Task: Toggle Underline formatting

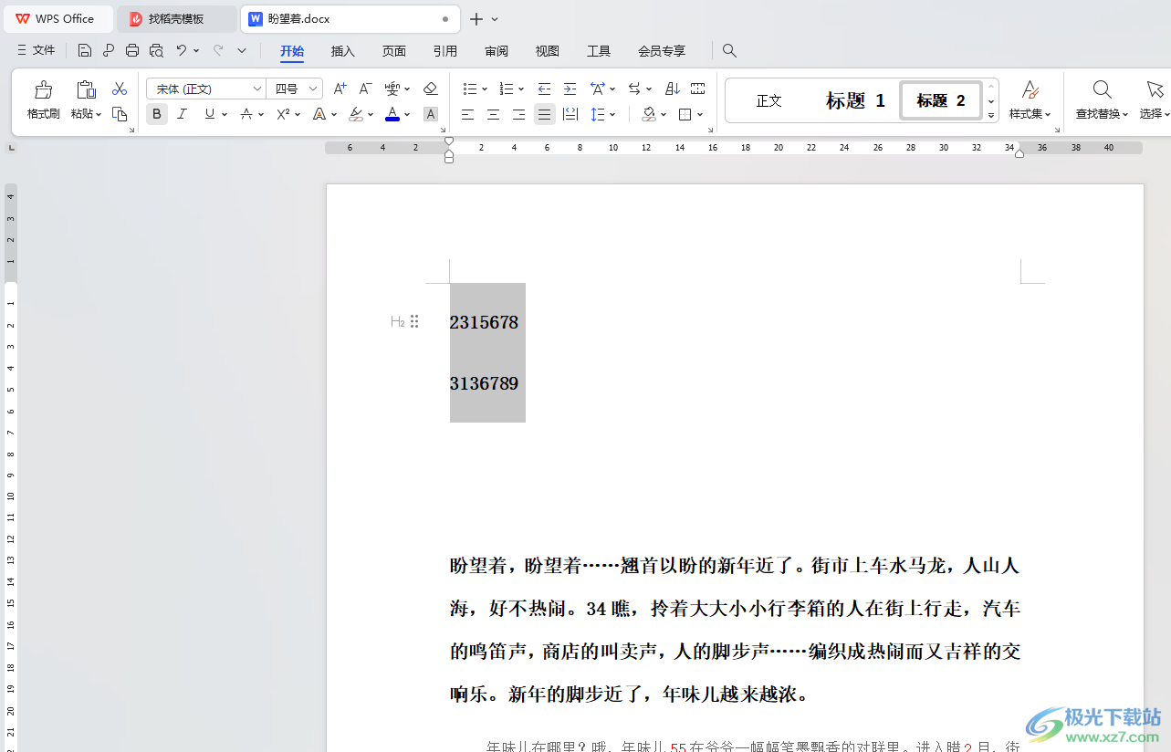Action: tap(210, 114)
